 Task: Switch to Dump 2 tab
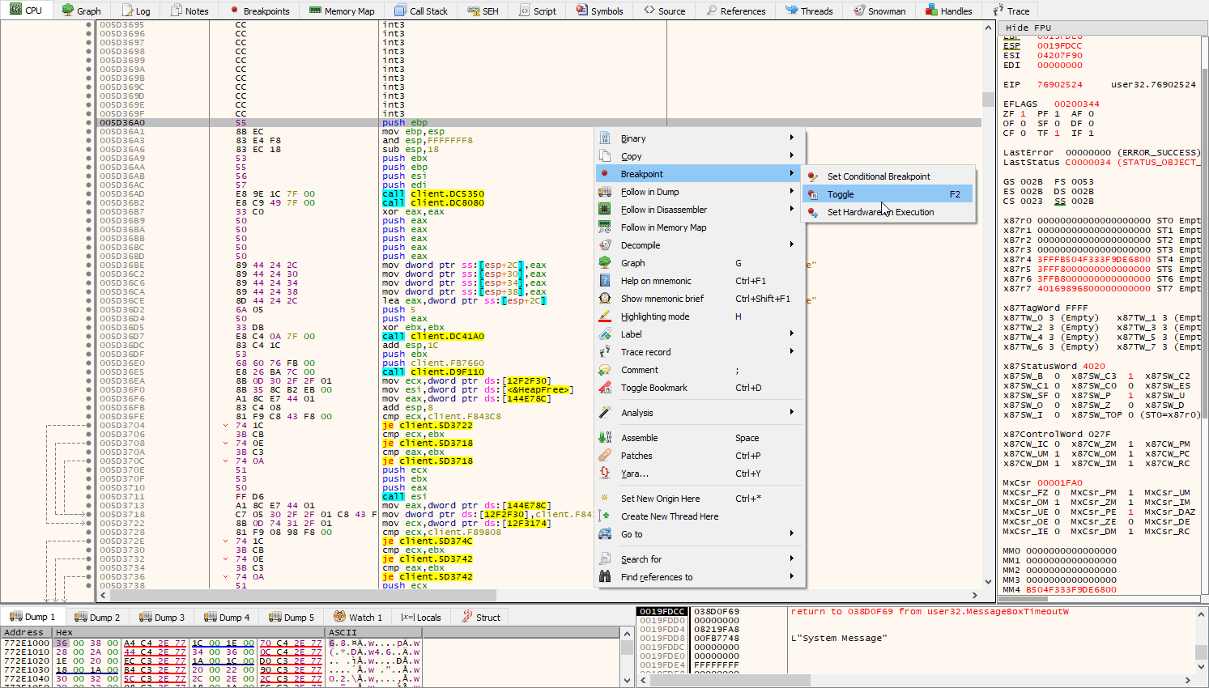[96, 617]
